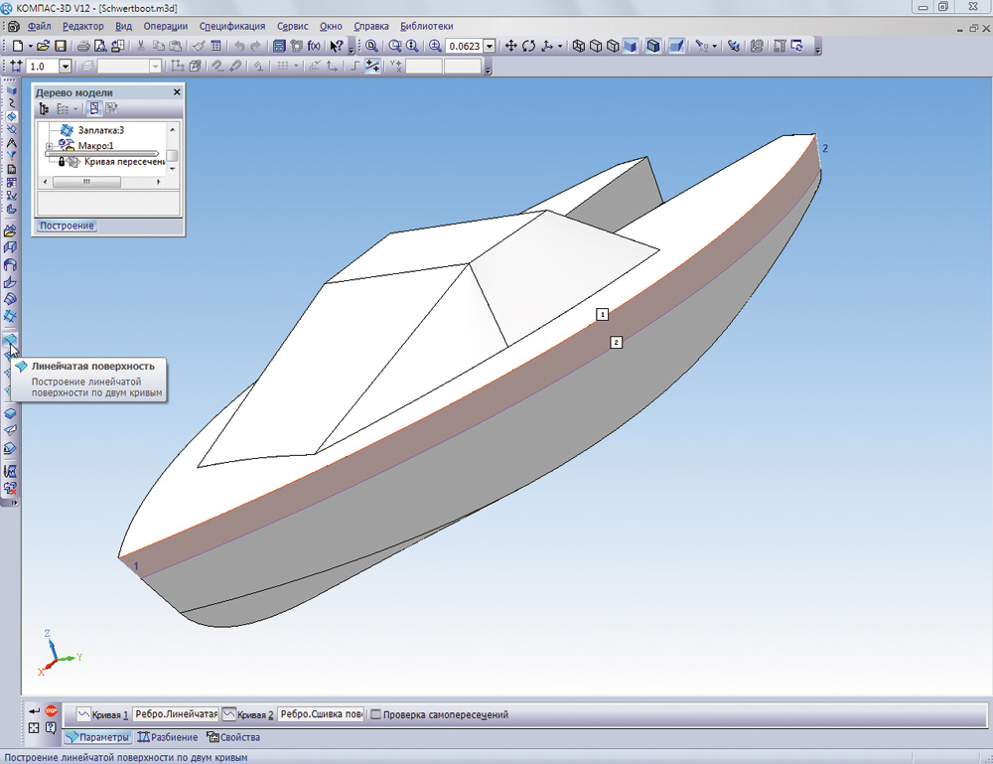Click the Print icon in toolbar
The width and height of the screenshot is (993, 764).
tap(84, 46)
